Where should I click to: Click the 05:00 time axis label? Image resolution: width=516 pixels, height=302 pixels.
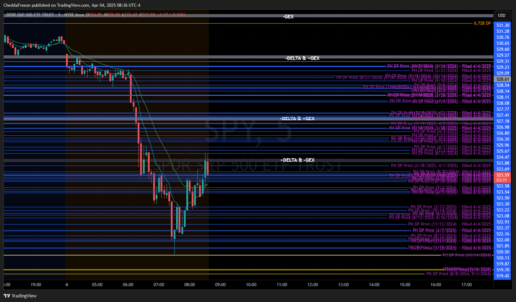click(97, 284)
